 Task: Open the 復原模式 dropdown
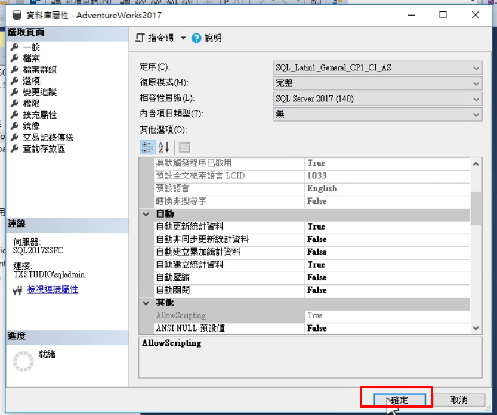378,83
